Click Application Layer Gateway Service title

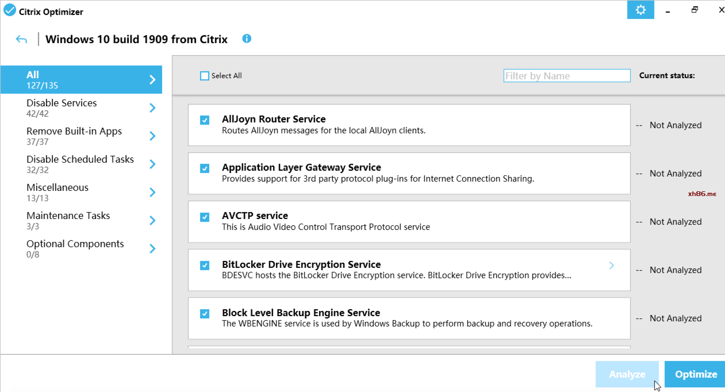302,167
